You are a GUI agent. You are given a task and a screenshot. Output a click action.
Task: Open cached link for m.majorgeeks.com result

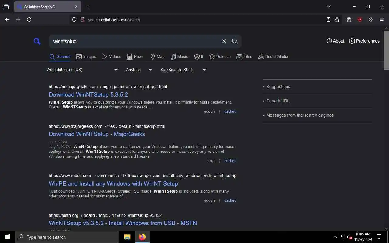(230, 111)
